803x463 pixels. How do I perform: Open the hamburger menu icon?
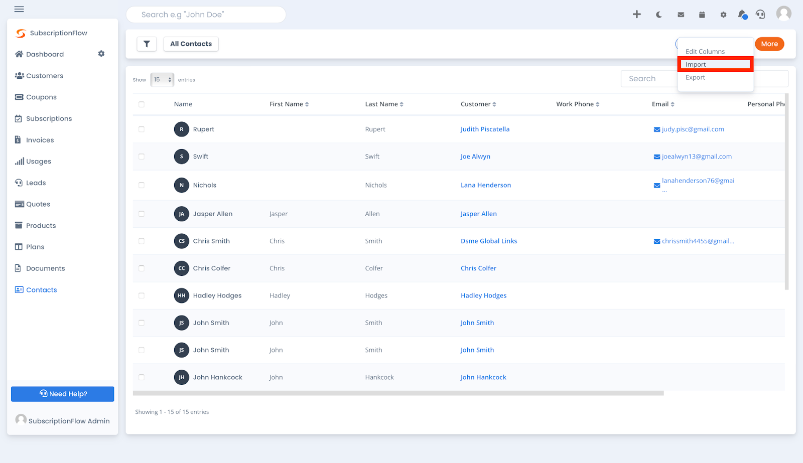[19, 9]
